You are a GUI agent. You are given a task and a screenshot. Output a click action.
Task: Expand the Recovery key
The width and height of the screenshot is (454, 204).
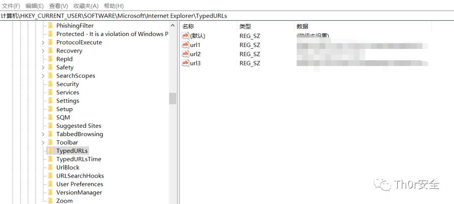[x=43, y=51]
